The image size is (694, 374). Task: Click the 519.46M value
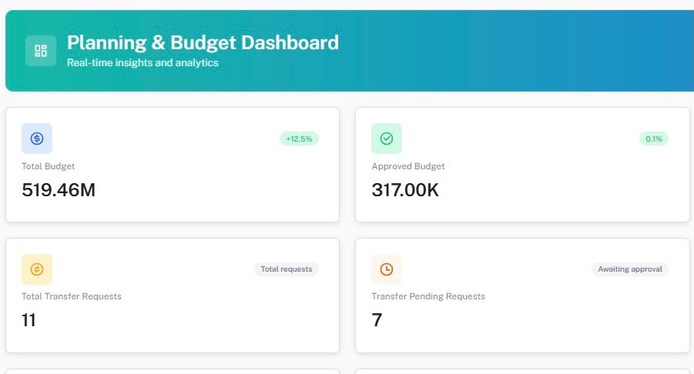pos(59,190)
